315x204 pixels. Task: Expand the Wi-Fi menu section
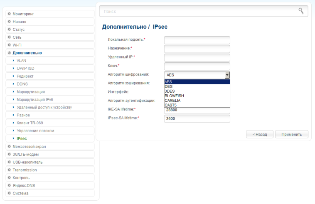(50, 45)
